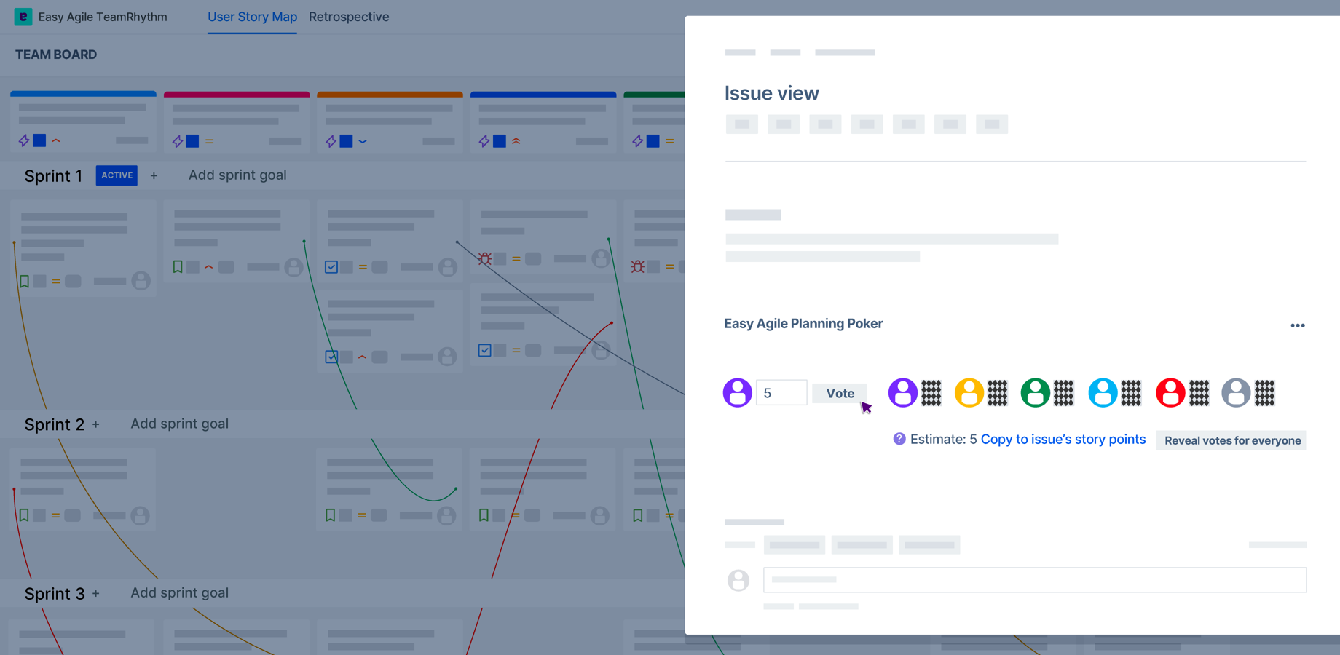Click the green bookmark story icon on Sprint 1 card
Screen dimensions: 1340x655
pos(24,281)
